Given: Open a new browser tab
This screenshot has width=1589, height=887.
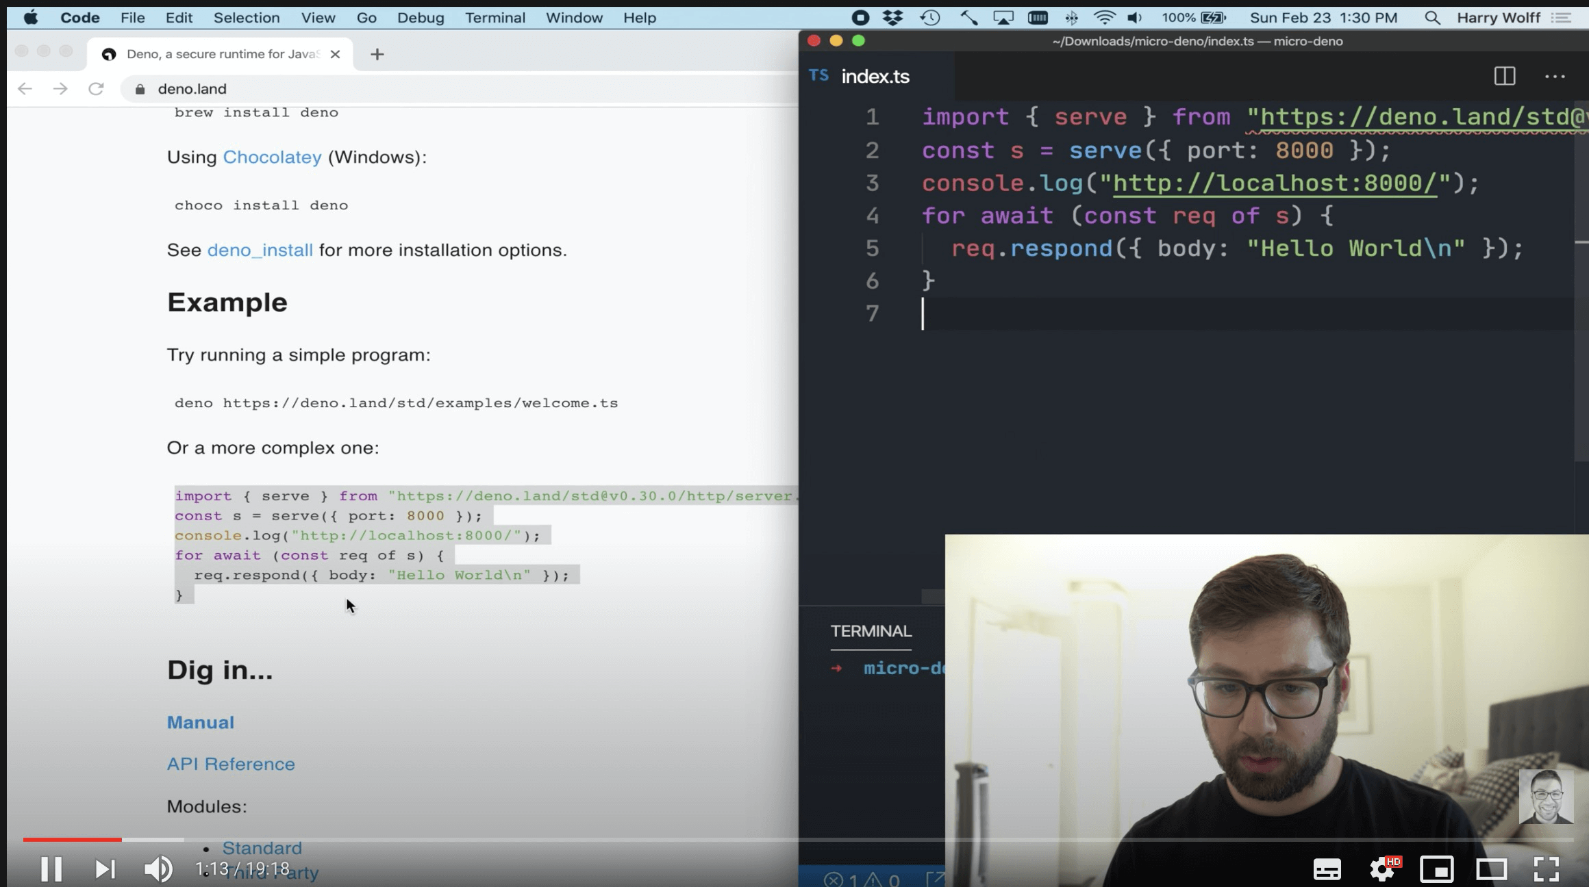Looking at the screenshot, I should tap(377, 54).
